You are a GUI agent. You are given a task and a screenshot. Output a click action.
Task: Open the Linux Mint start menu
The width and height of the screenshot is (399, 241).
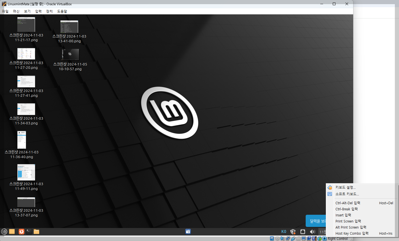(4, 232)
